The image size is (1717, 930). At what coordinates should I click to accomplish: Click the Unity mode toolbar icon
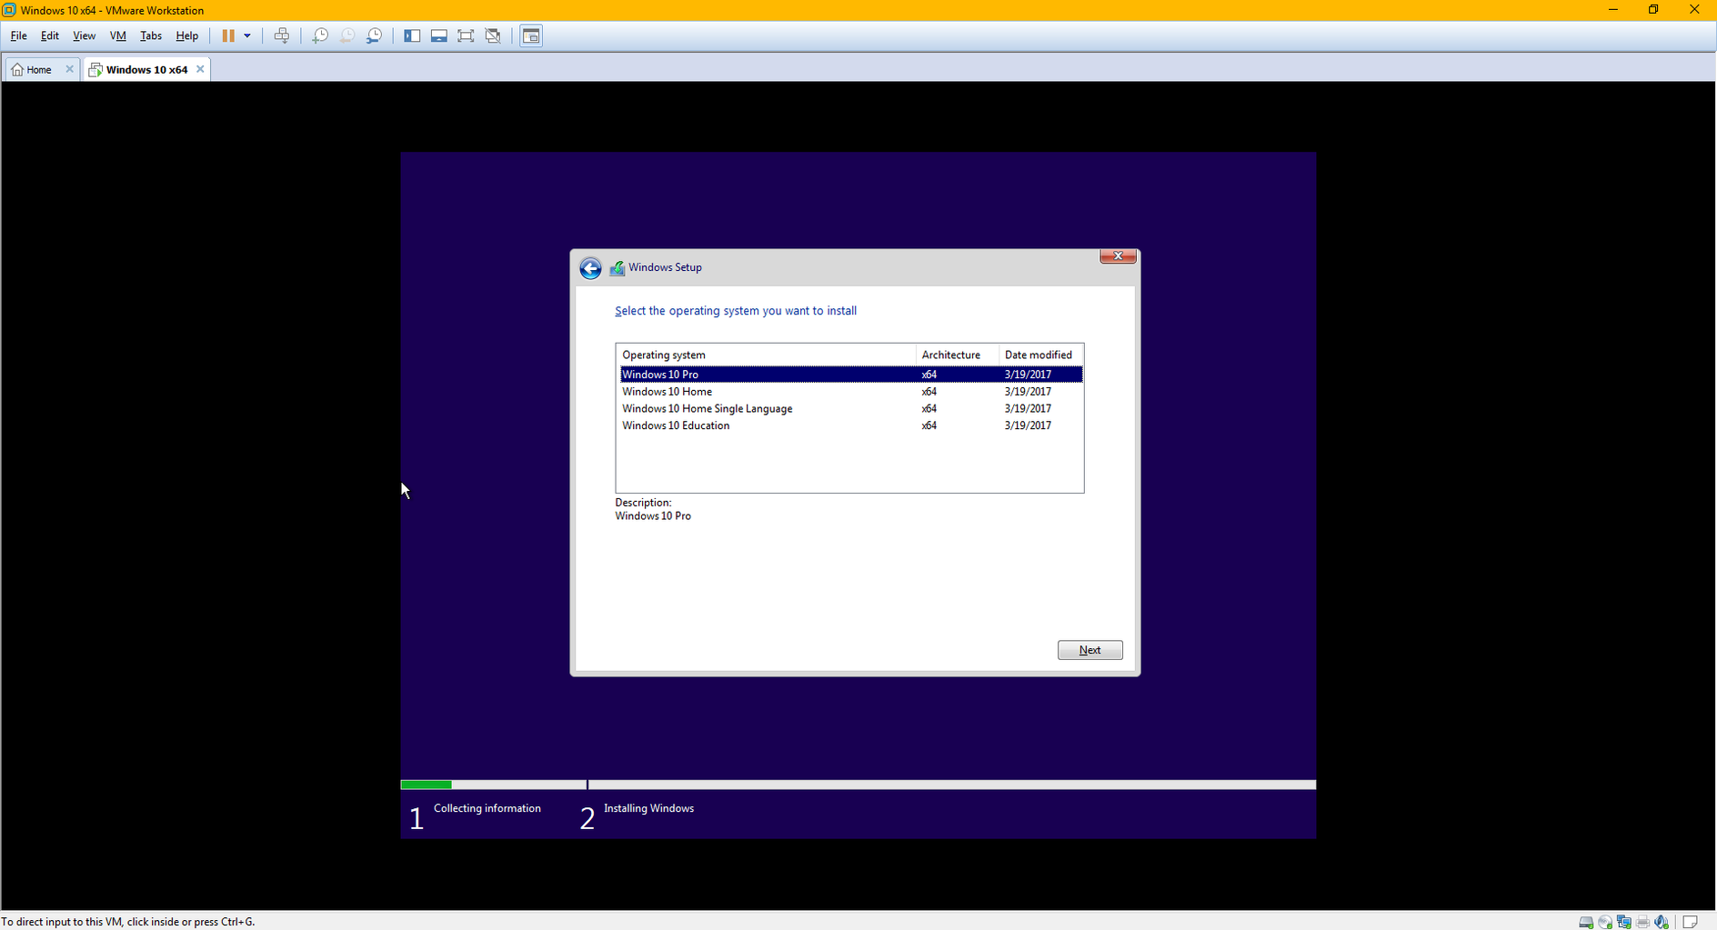point(494,36)
